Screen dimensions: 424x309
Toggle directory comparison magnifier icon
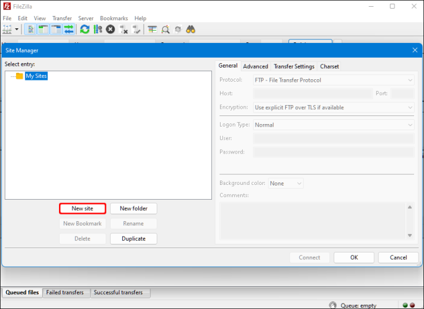tap(165, 29)
